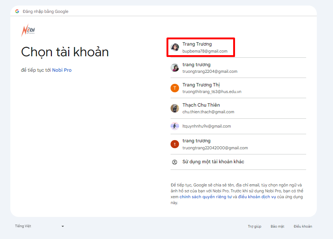Open "chính sách quyền riêng tư" link
This screenshot has height=239, width=333.
[x=206, y=197]
